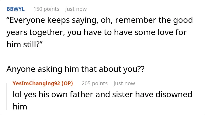Open the YesImChanging92 user profile
Viewport: 205px width, 115px height.
click(36, 83)
